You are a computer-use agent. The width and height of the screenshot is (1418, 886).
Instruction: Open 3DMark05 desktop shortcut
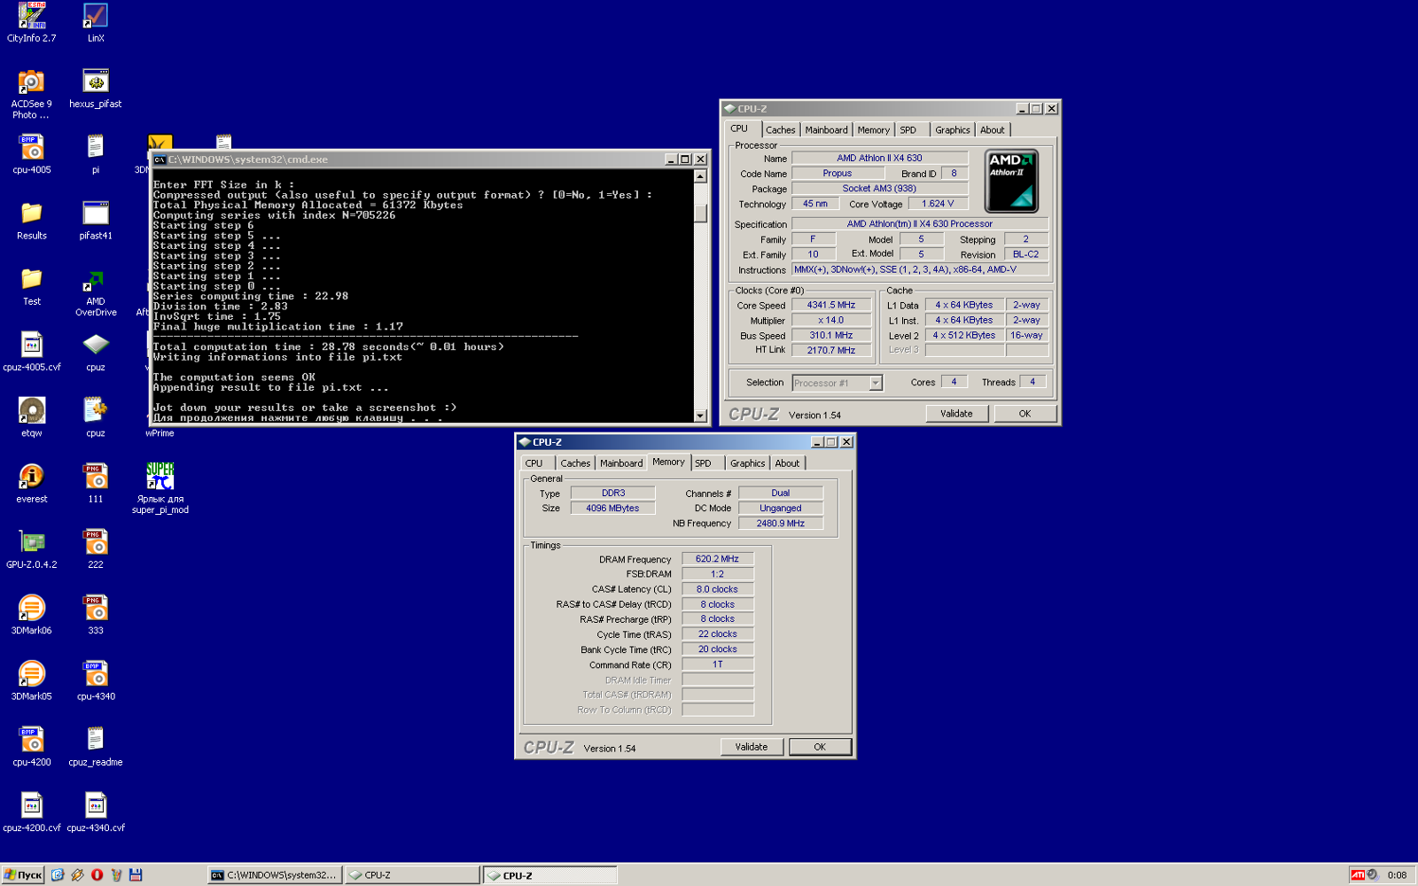point(32,680)
